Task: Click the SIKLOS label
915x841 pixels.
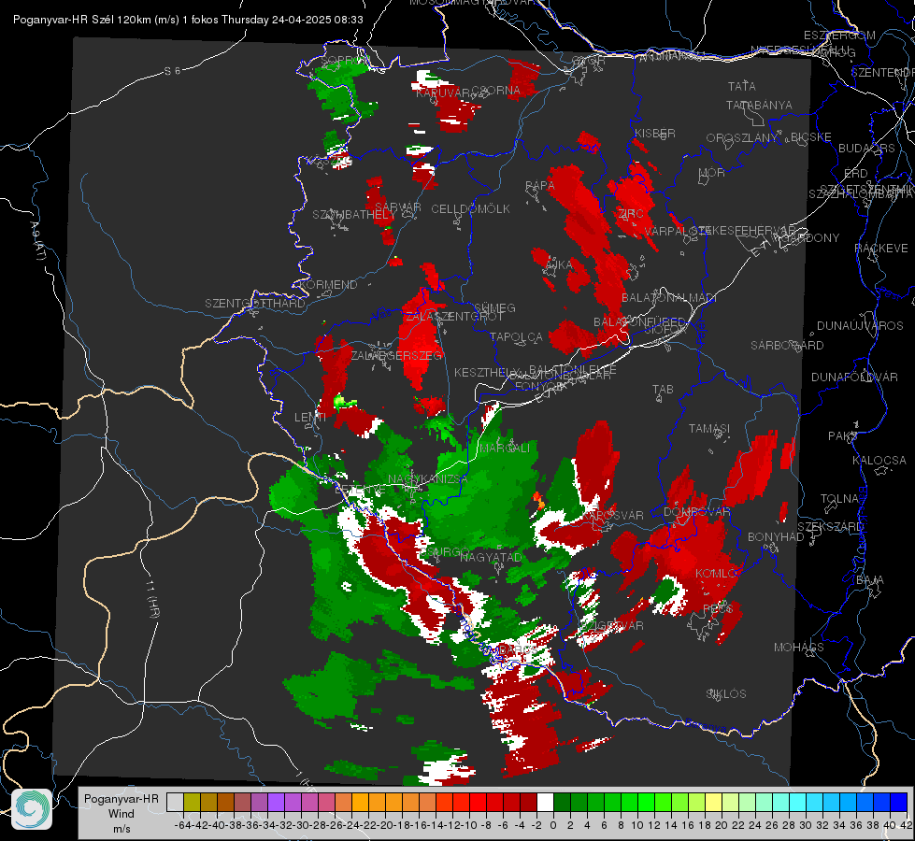Action: pos(726,693)
